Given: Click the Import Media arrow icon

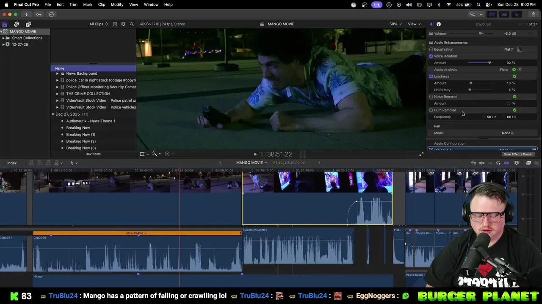Looking at the screenshot, I should pos(26,14).
